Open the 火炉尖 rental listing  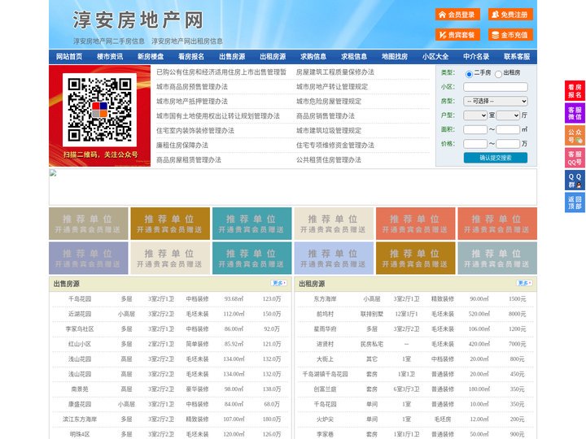point(325,419)
